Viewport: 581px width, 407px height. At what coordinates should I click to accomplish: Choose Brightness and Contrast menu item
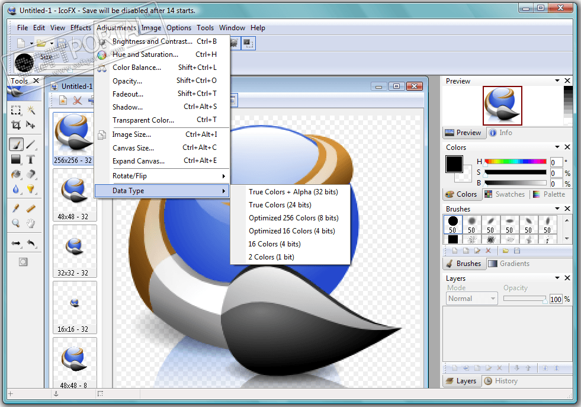162,41
